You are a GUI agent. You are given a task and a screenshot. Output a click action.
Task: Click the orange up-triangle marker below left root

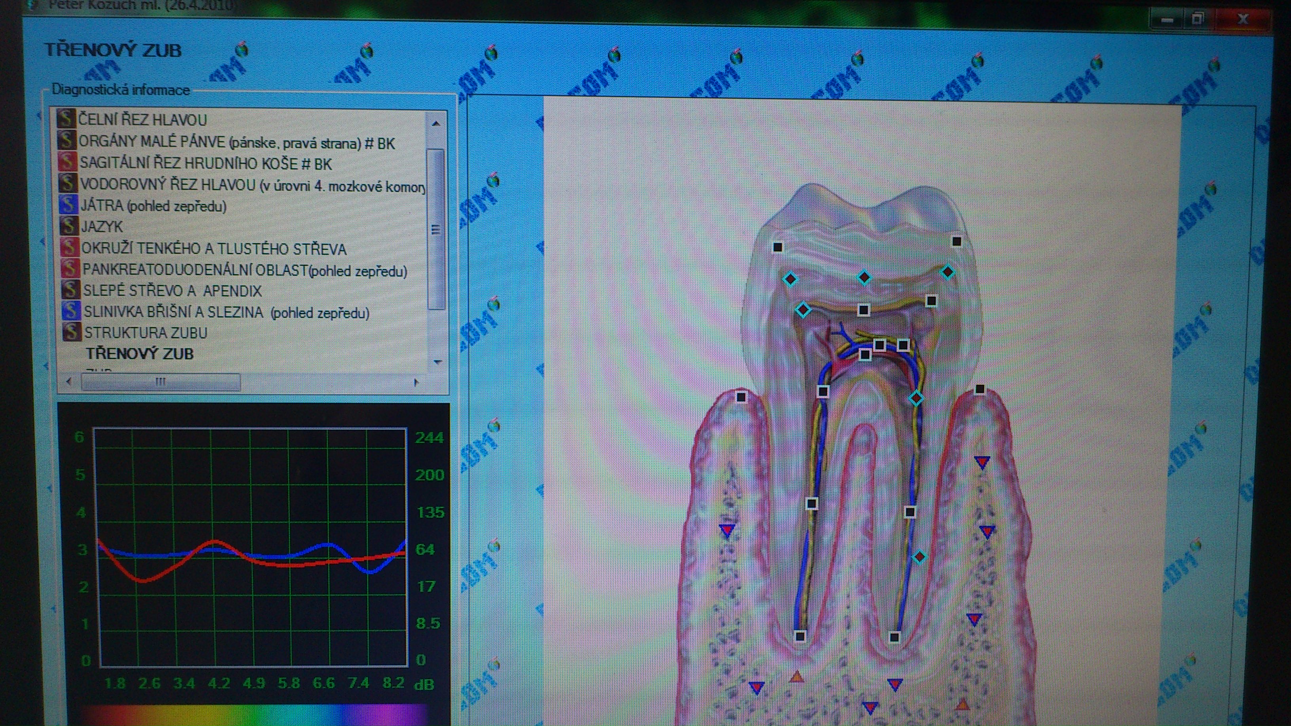pyautogui.click(x=797, y=677)
